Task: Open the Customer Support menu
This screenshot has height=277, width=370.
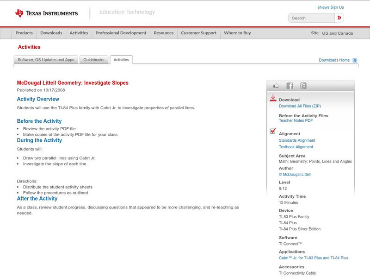Action: point(198,33)
